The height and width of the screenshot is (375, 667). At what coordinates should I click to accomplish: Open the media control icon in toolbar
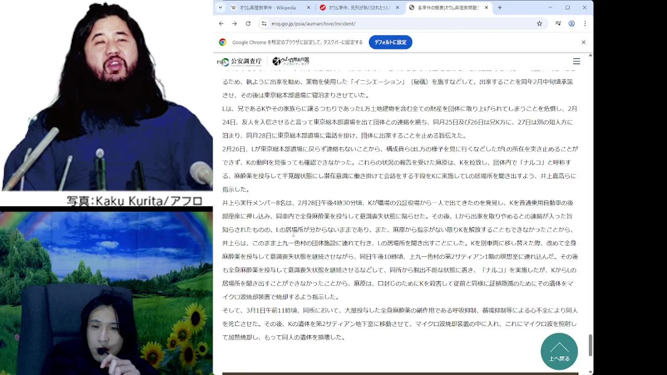558,23
